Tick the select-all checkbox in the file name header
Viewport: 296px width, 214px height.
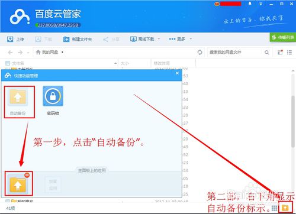point(8,63)
